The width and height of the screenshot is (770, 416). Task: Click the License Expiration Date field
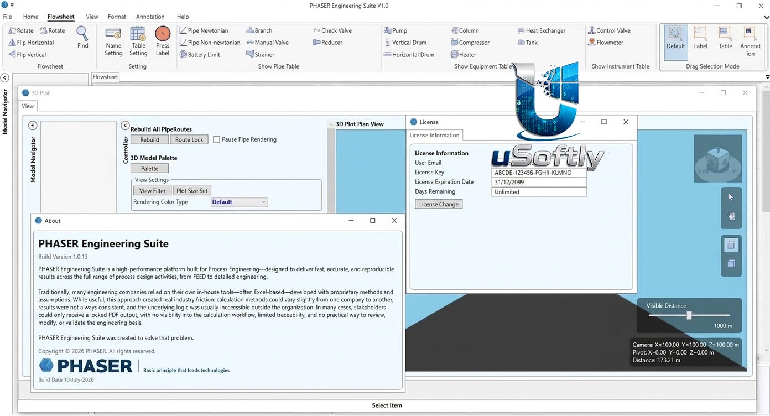[x=539, y=182]
